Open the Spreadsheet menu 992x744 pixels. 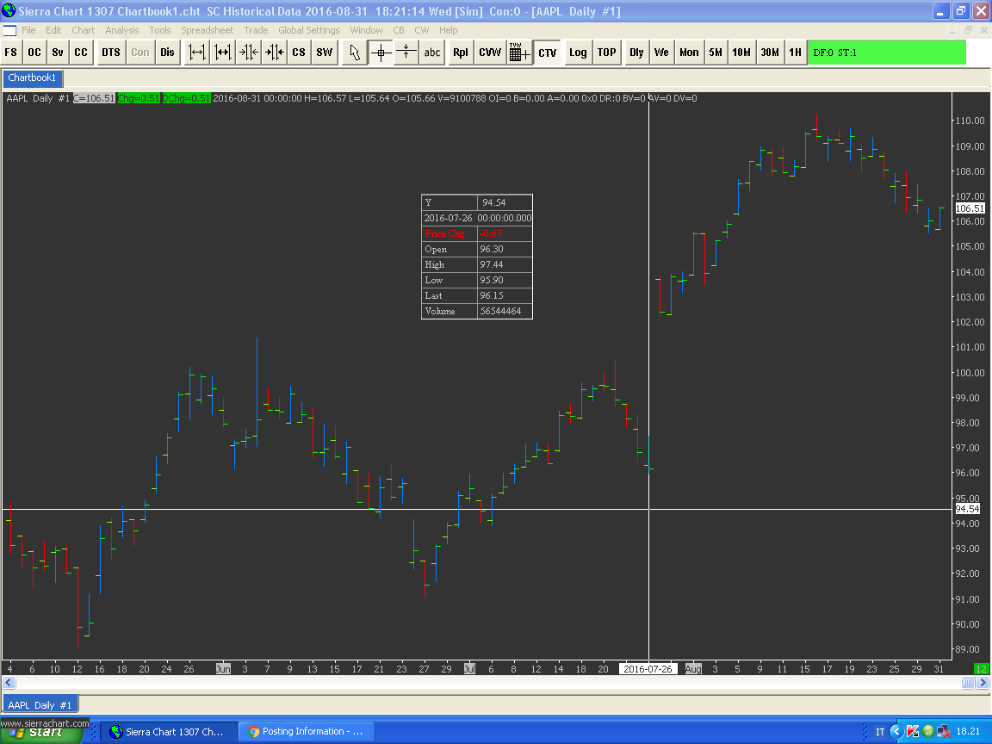click(x=207, y=30)
